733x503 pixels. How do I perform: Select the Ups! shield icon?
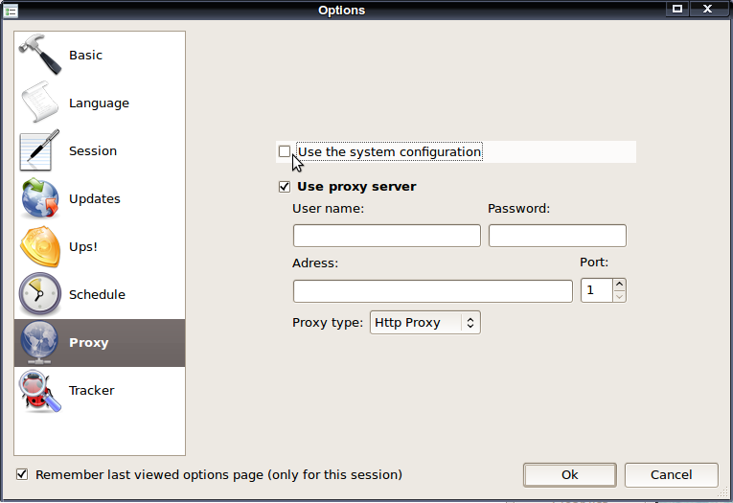tap(40, 246)
